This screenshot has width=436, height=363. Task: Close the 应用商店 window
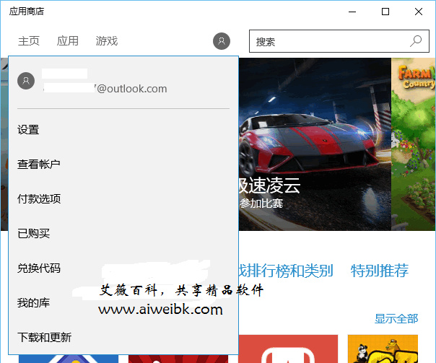coord(419,12)
